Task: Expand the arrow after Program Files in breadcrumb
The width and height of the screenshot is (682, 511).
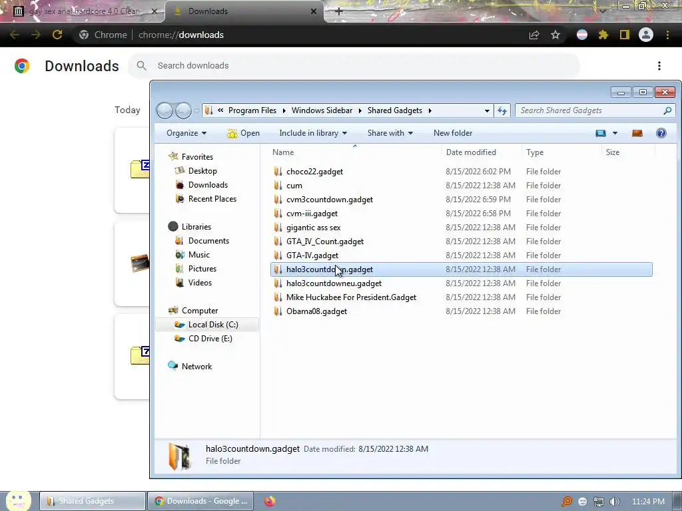Action: point(284,110)
